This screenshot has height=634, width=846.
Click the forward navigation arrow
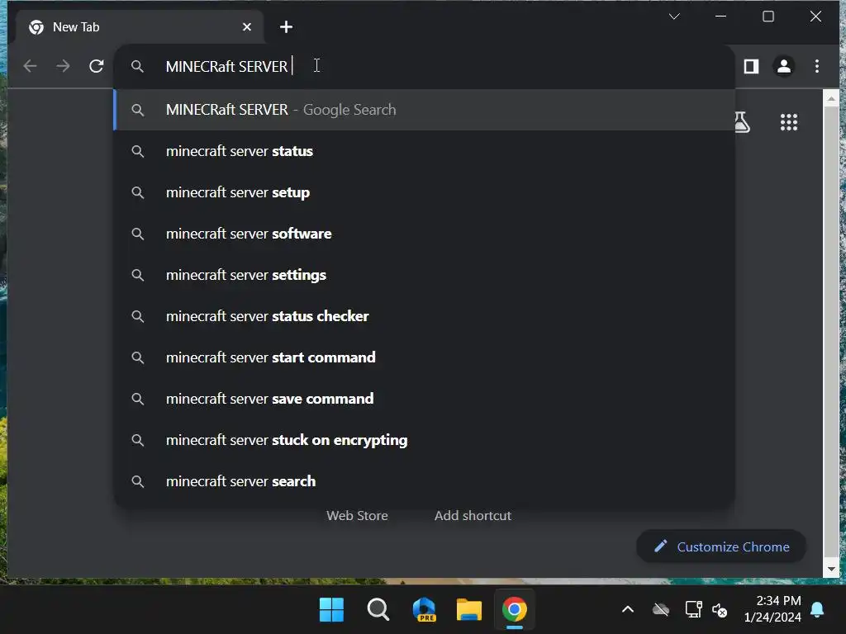point(63,66)
